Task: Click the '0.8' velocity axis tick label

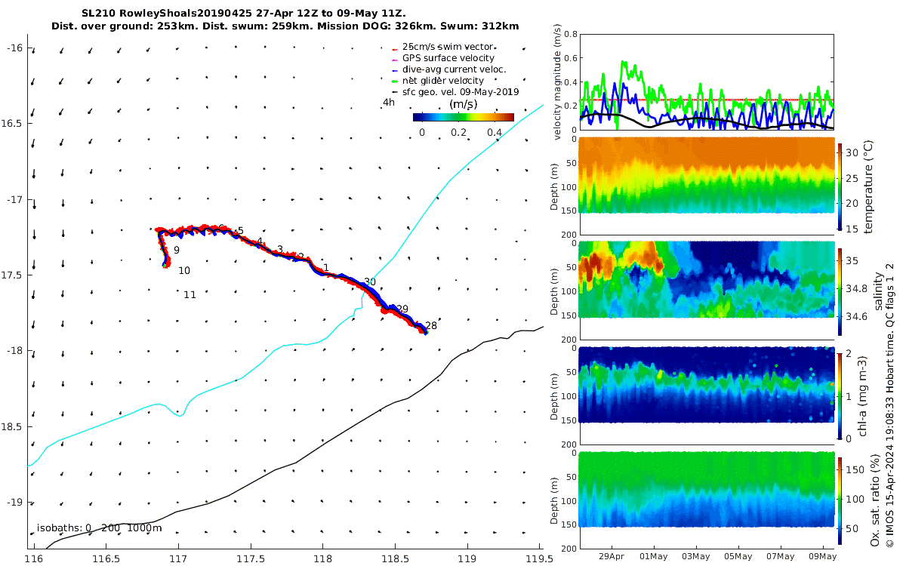Action: (x=569, y=34)
